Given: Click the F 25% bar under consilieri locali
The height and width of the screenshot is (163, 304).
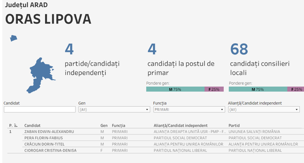Looking at the screenshot, I should point(296,89).
